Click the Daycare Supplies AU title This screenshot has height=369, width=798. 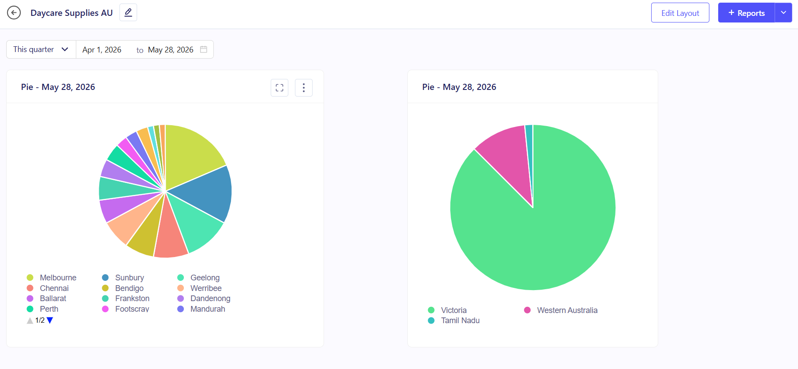click(71, 13)
